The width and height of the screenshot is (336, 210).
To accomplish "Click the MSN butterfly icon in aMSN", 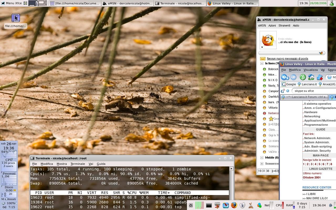I will [321, 53].
